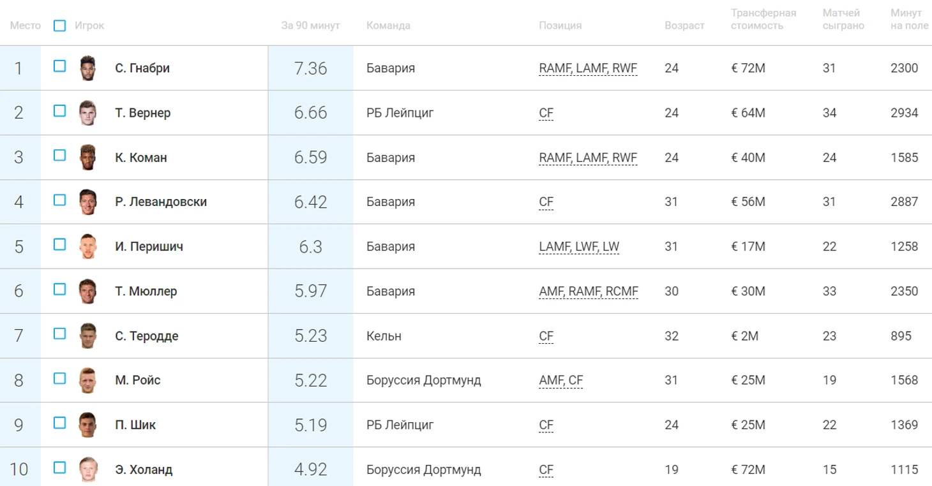Viewport: 932px width, 486px height.
Task: Click С. Теродде's player photo
Action: (x=87, y=336)
